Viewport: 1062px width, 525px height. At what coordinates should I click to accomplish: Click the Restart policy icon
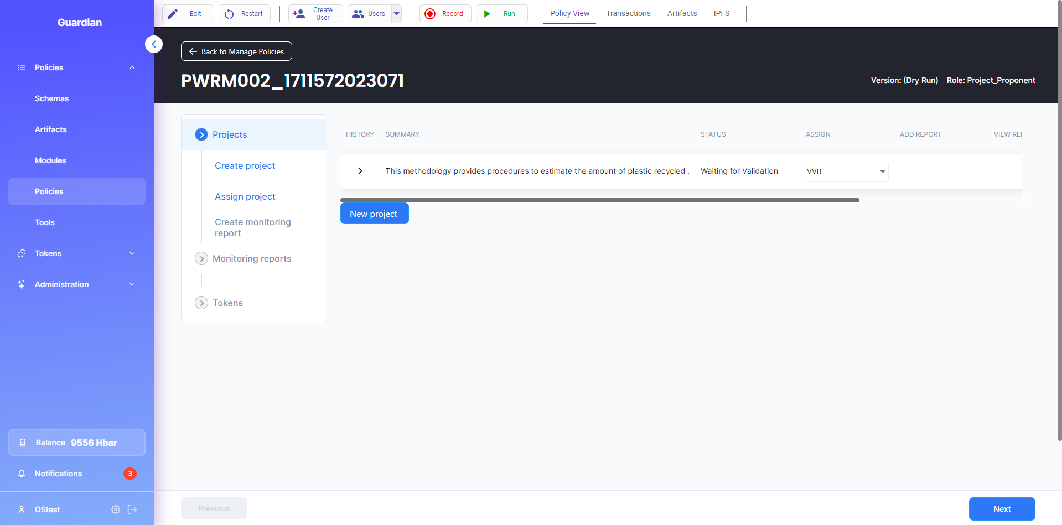click(229, 14)
